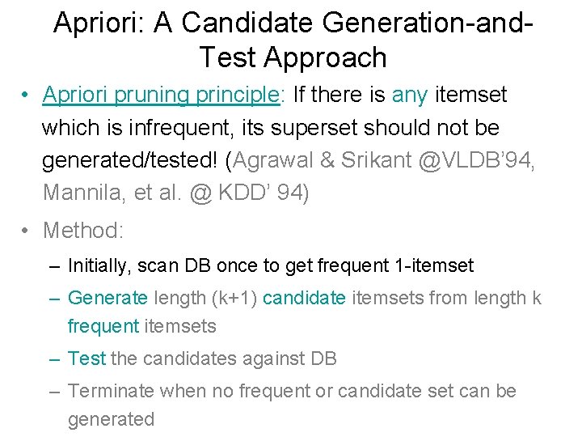
Task: Click the teal word 'Test'
Action: click(86, 359)
